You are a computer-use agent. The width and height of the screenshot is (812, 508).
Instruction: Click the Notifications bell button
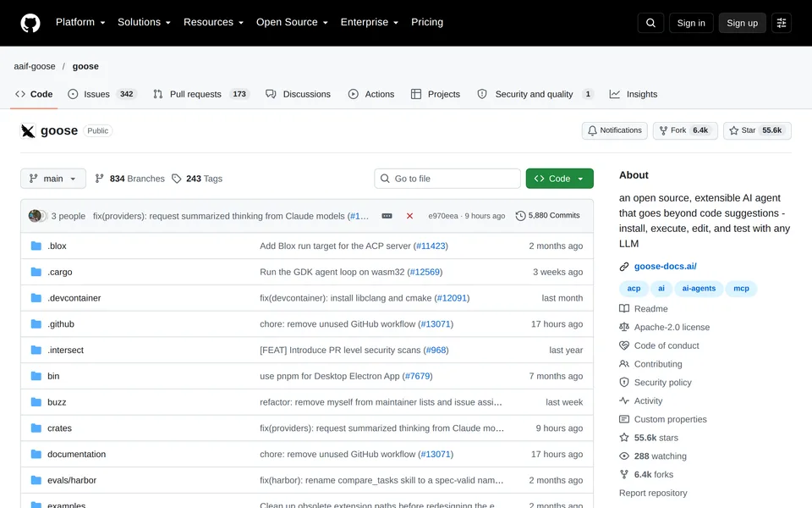[615, 130]
